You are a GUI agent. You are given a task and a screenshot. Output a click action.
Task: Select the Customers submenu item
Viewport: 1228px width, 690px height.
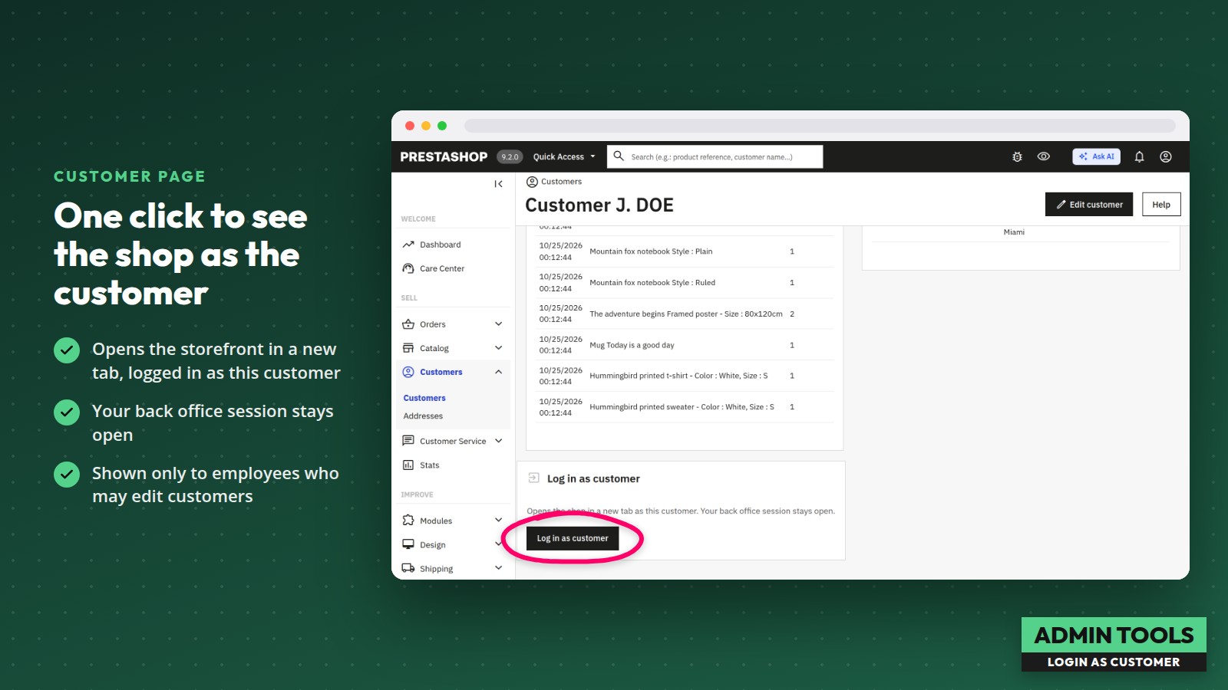[x=424, y=398]
